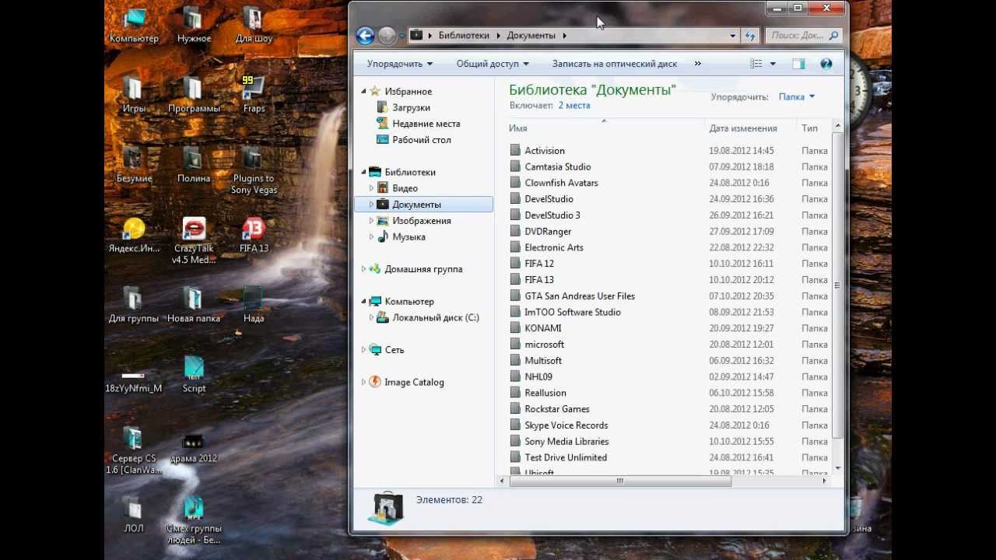Select the Activision folder
Screen dimensions: 996x560
(545, 151)
